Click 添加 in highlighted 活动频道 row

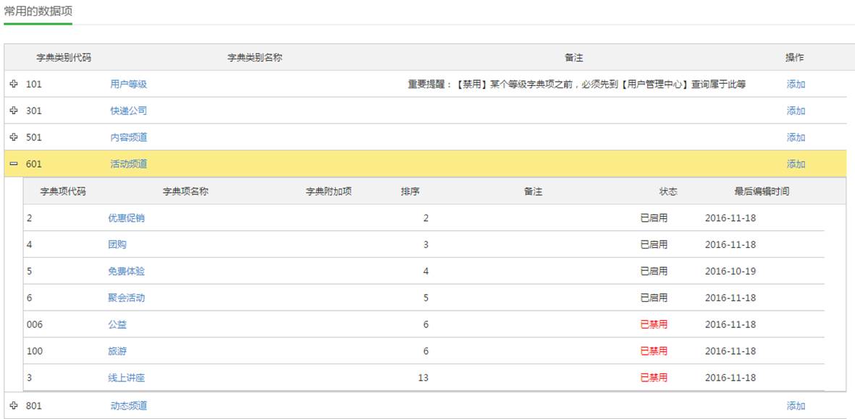tap(796, 164)
